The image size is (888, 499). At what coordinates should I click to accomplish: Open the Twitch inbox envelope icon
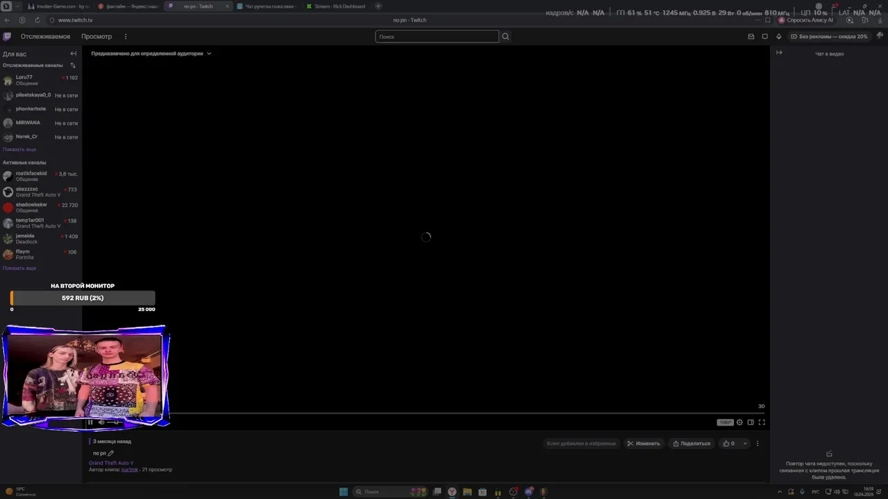[x=751, y=37]
